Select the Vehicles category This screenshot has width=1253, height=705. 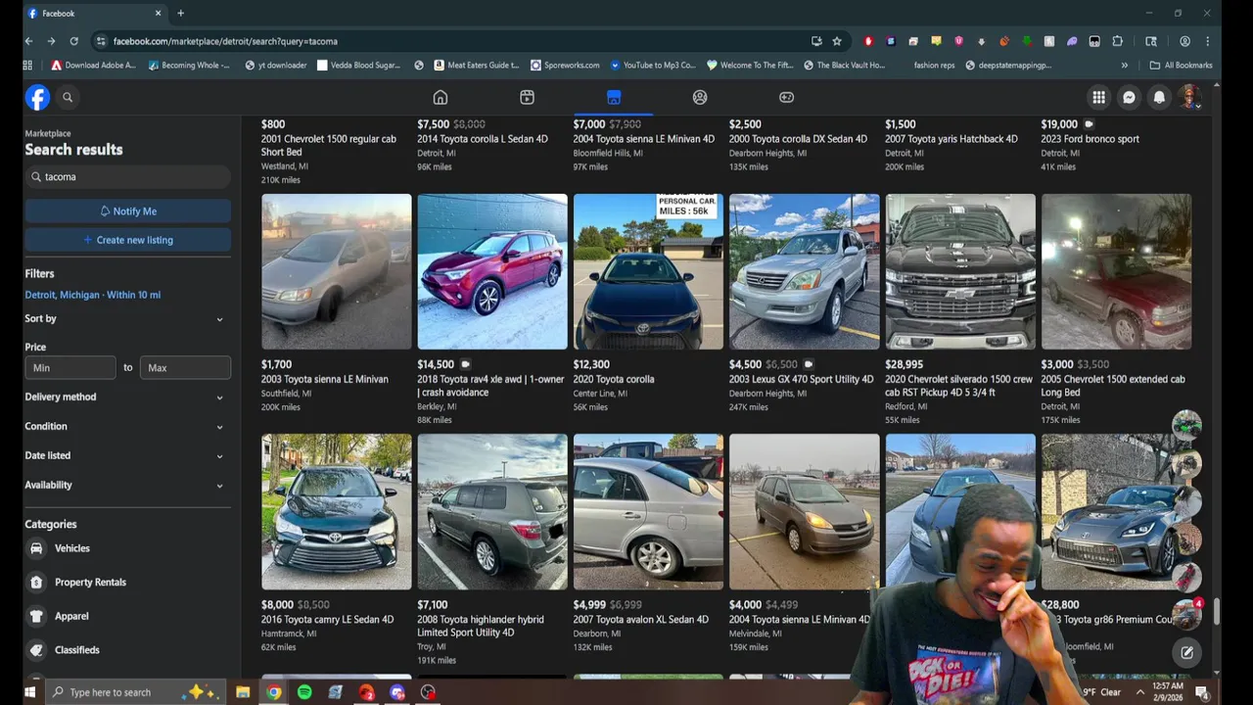click(128, 548)
